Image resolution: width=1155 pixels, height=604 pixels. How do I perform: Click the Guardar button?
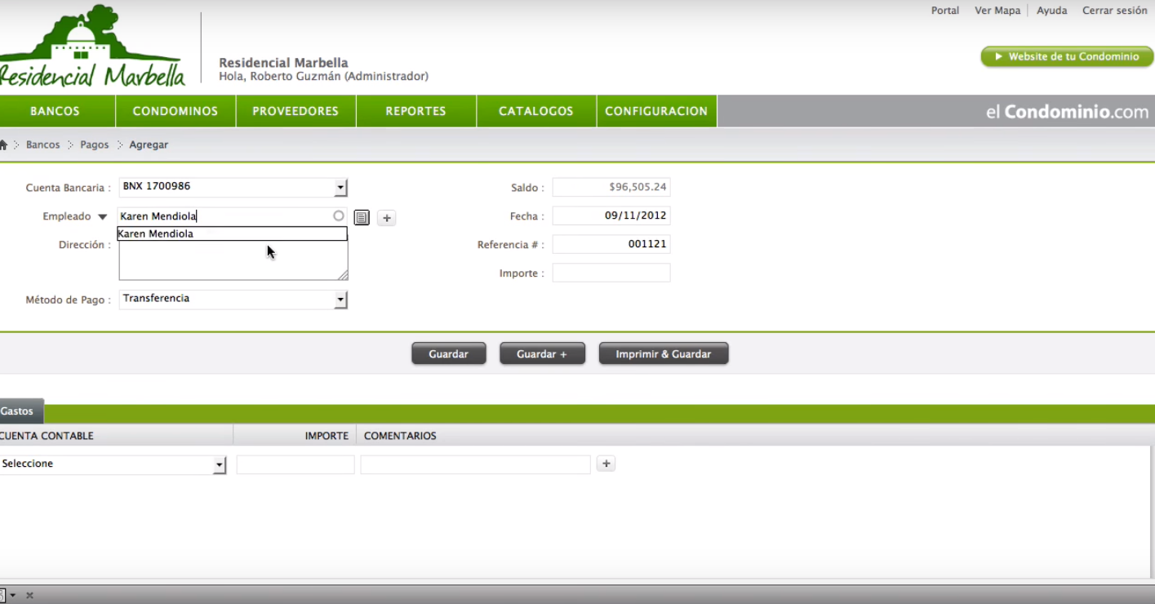[x=449, y=354]
